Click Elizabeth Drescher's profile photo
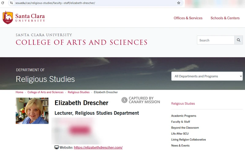 pyautogui.click(x=32, y=111)
